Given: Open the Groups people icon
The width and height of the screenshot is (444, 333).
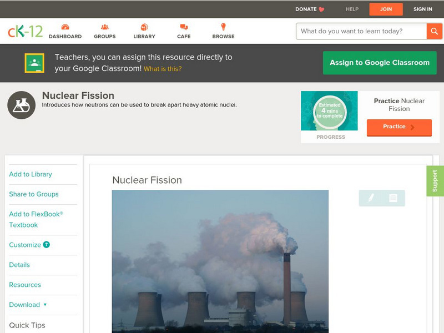Looking at the screenshot, I should 105,27.
